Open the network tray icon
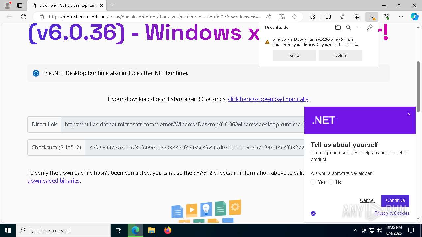 [x=372, y=230]
